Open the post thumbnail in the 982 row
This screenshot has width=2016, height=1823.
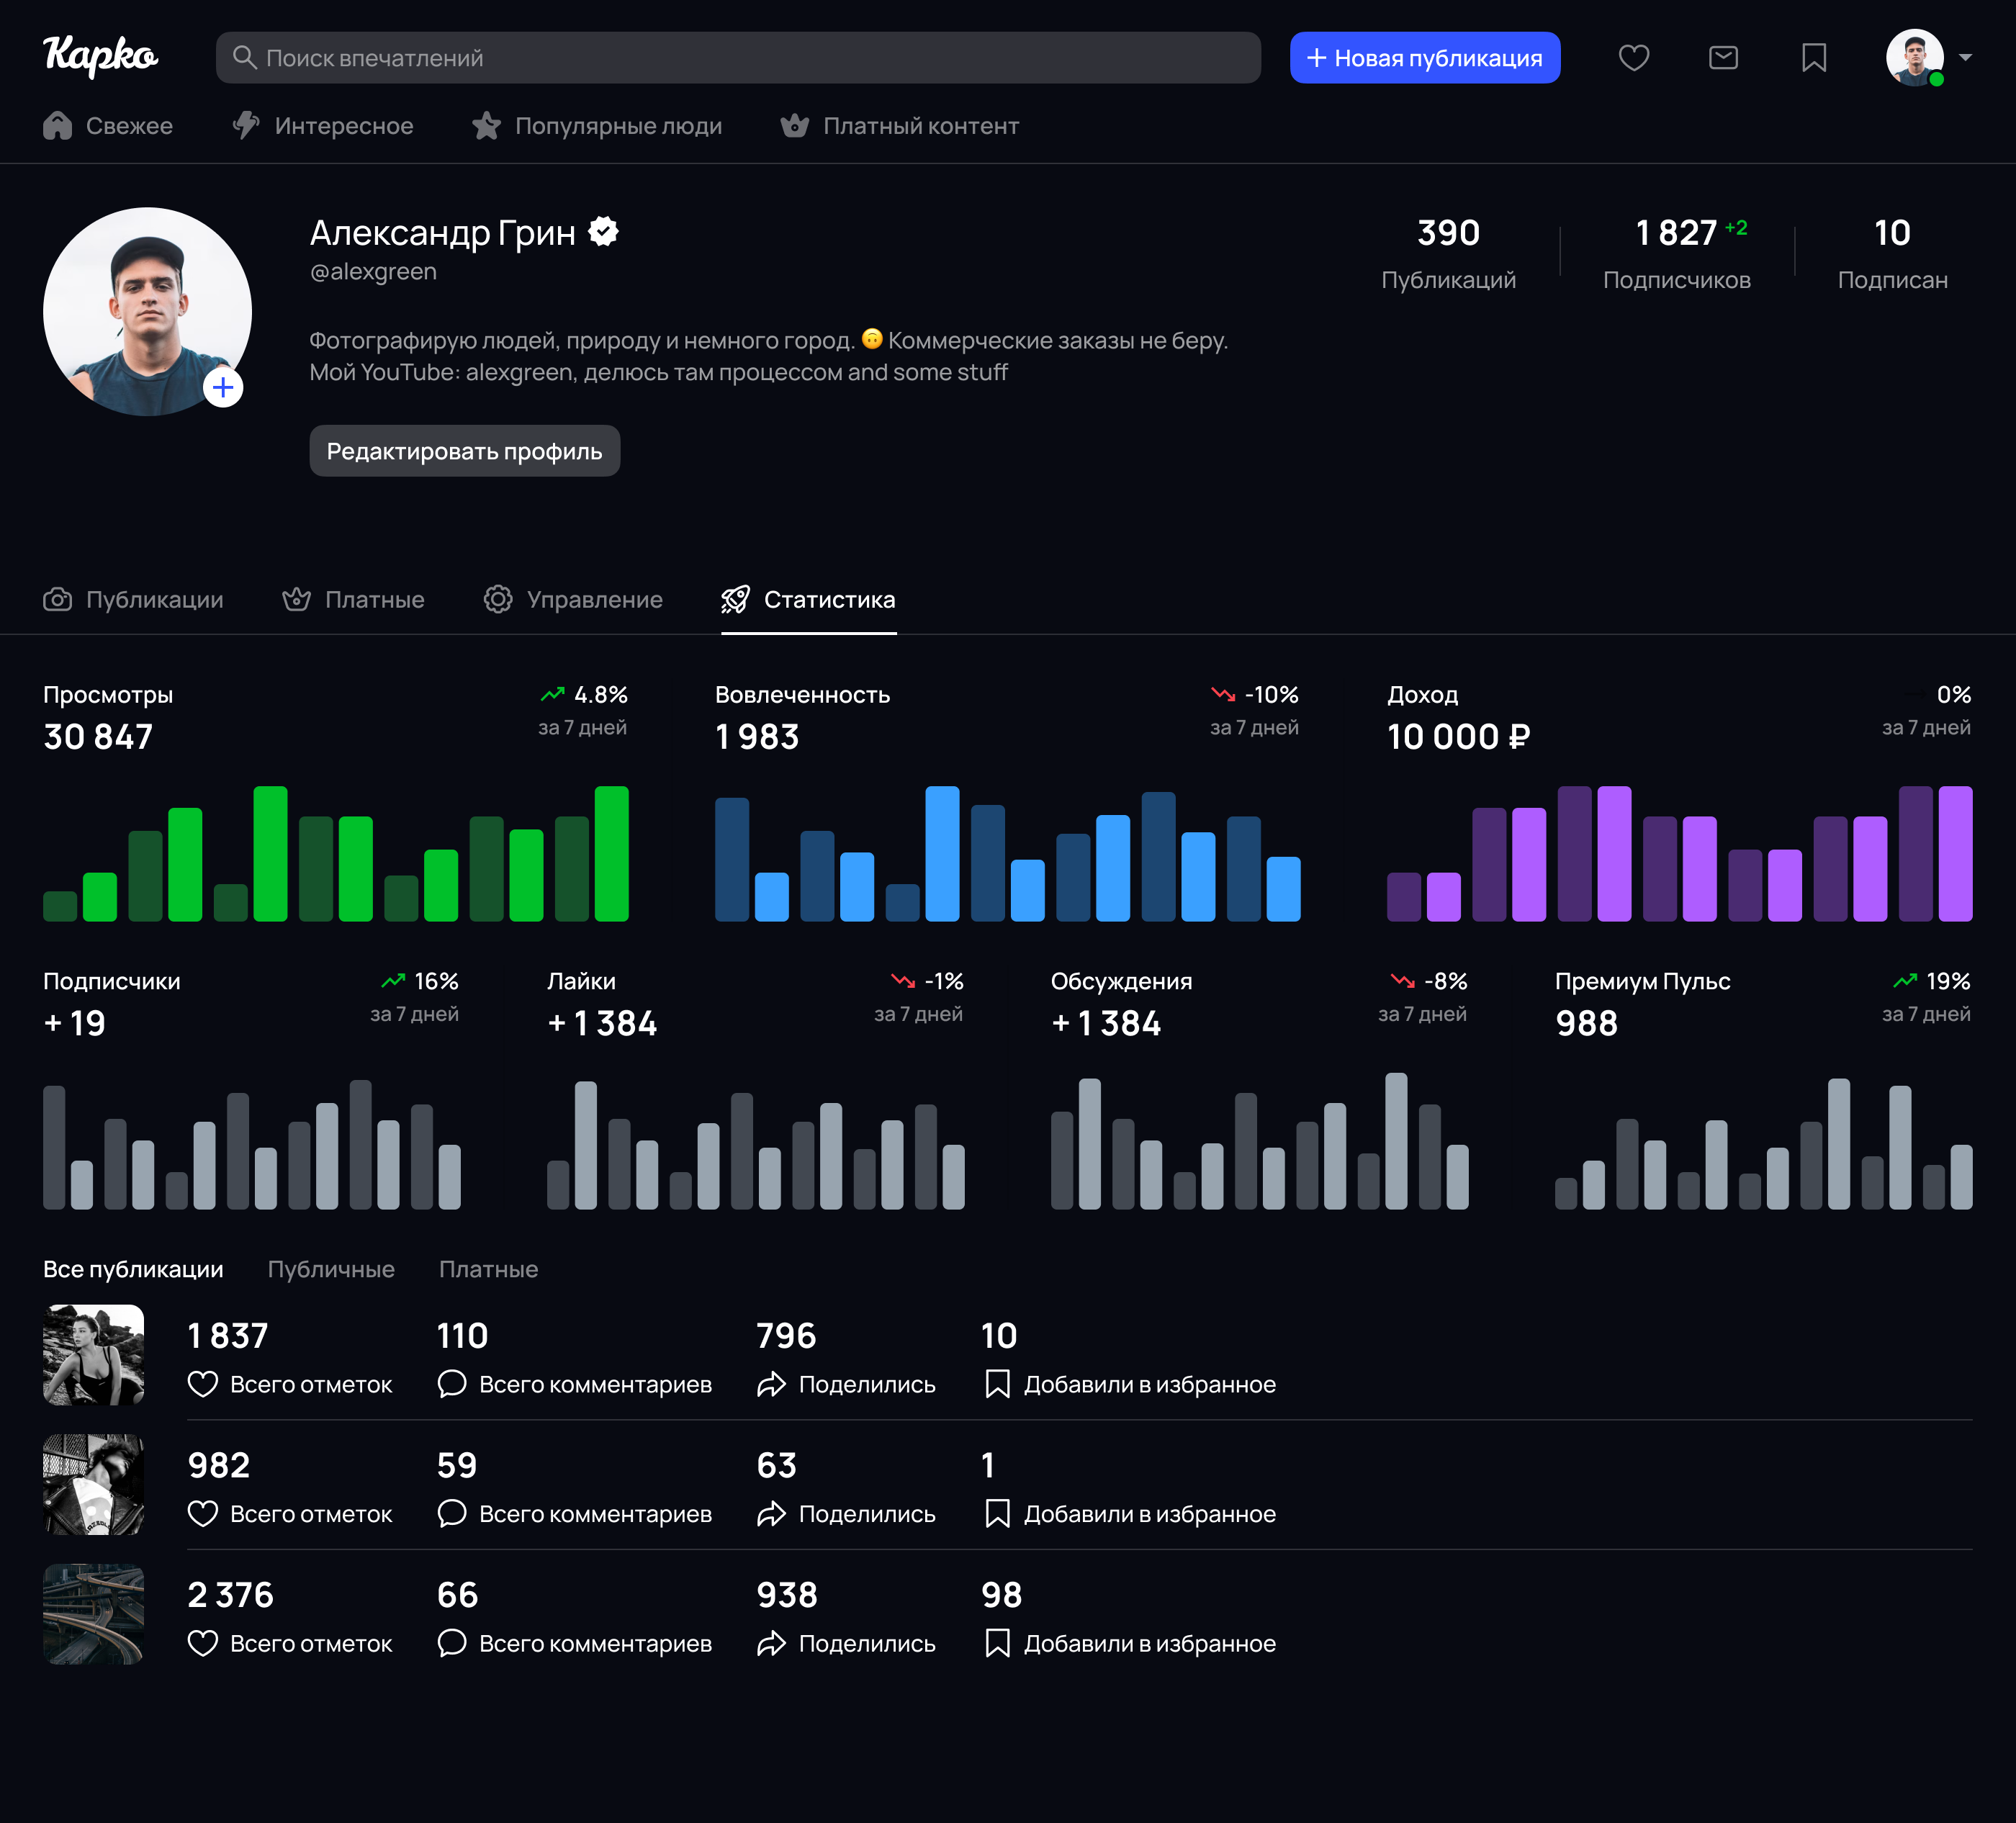(93, 1485)
